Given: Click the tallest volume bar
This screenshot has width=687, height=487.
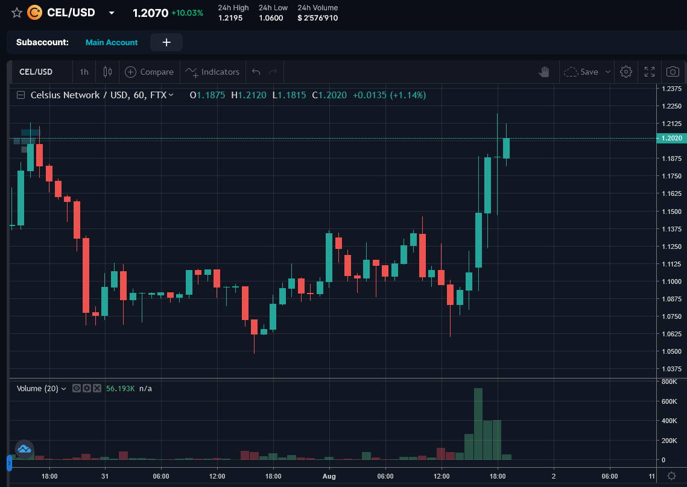Looking at the screenshot, I should [478, 424].
